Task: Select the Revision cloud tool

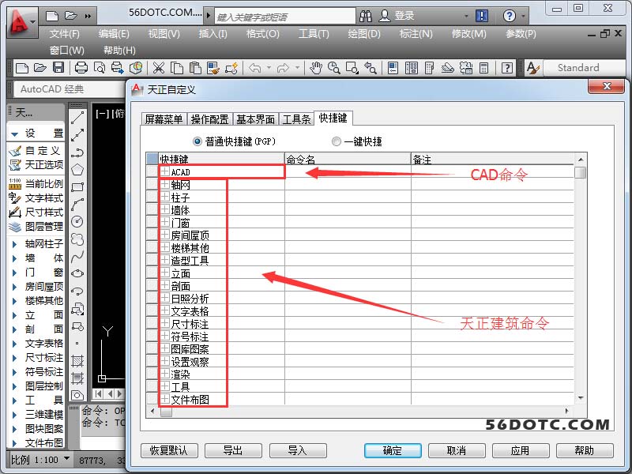Action: tap(77, 239)
